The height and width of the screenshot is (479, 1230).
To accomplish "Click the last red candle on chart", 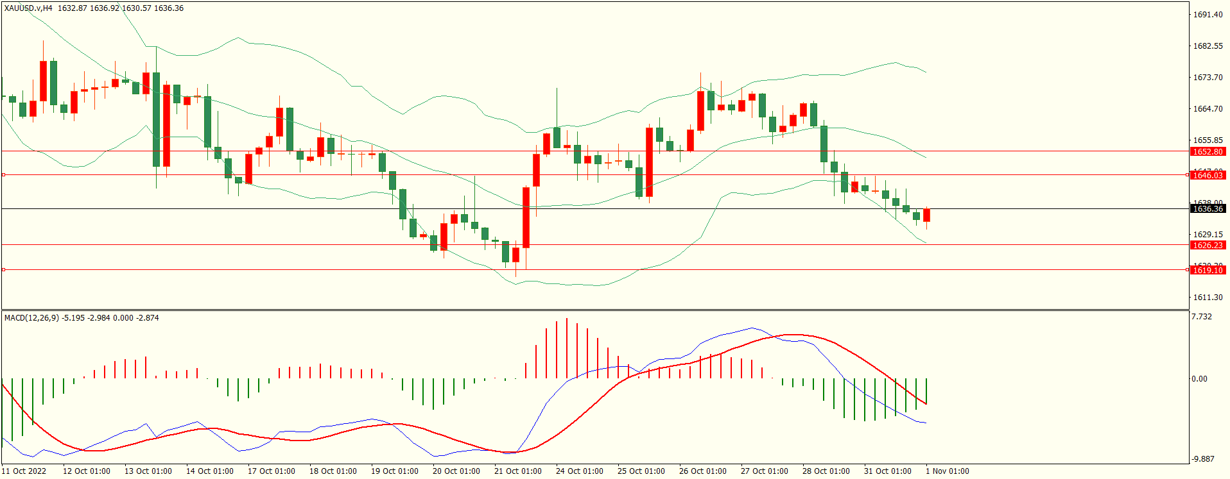I will (x=926, y=215).
